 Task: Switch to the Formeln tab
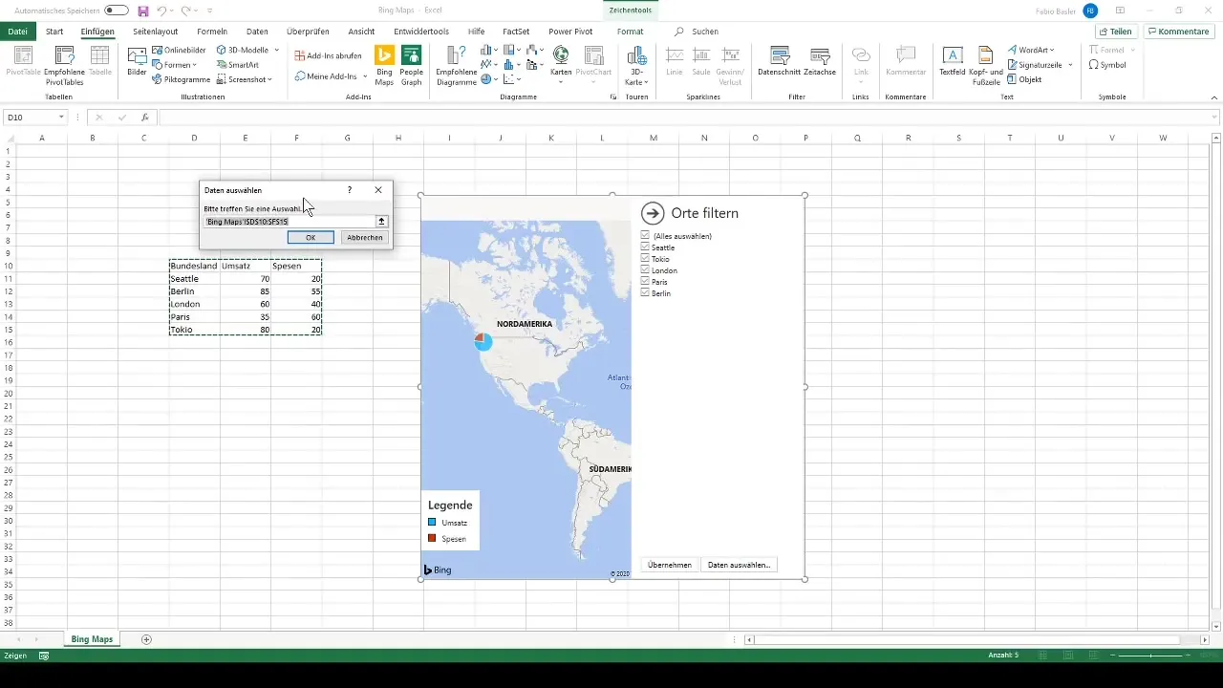(212, 32)
